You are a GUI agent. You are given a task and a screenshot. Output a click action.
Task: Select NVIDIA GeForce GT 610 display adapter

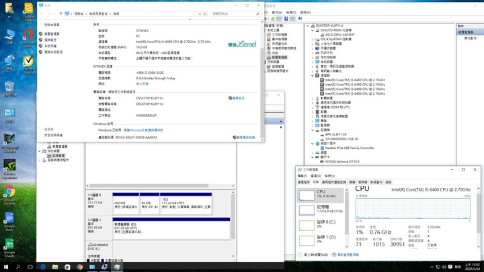click(341, 162)
